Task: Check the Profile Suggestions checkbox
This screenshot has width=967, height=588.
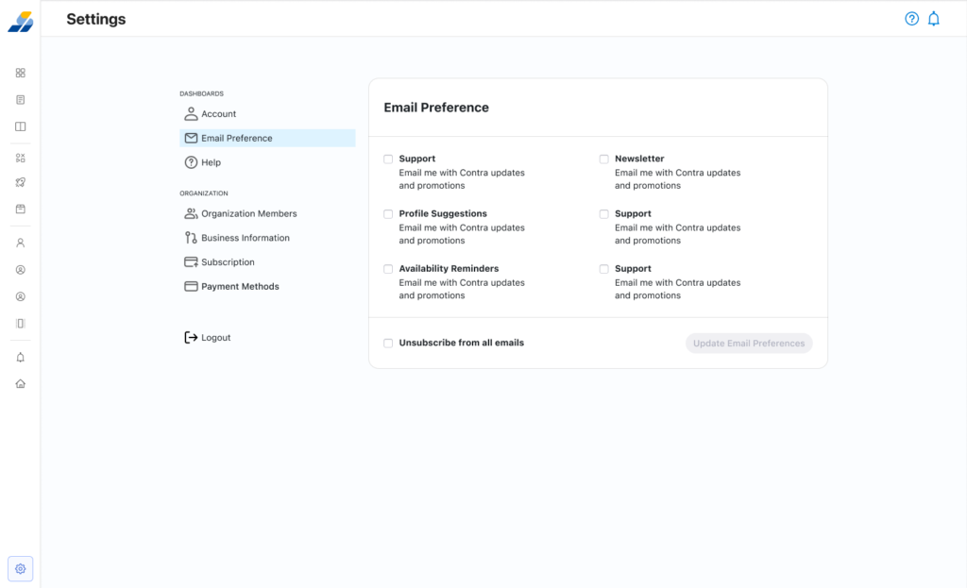Action: 388,214
